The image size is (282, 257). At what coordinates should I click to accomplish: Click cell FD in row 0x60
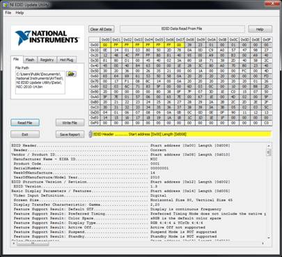[267, 76]
